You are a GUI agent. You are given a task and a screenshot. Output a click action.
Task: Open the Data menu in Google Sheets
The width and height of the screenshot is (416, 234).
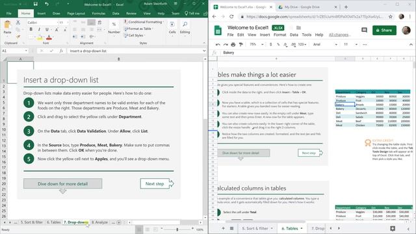[x=294, y=34]
